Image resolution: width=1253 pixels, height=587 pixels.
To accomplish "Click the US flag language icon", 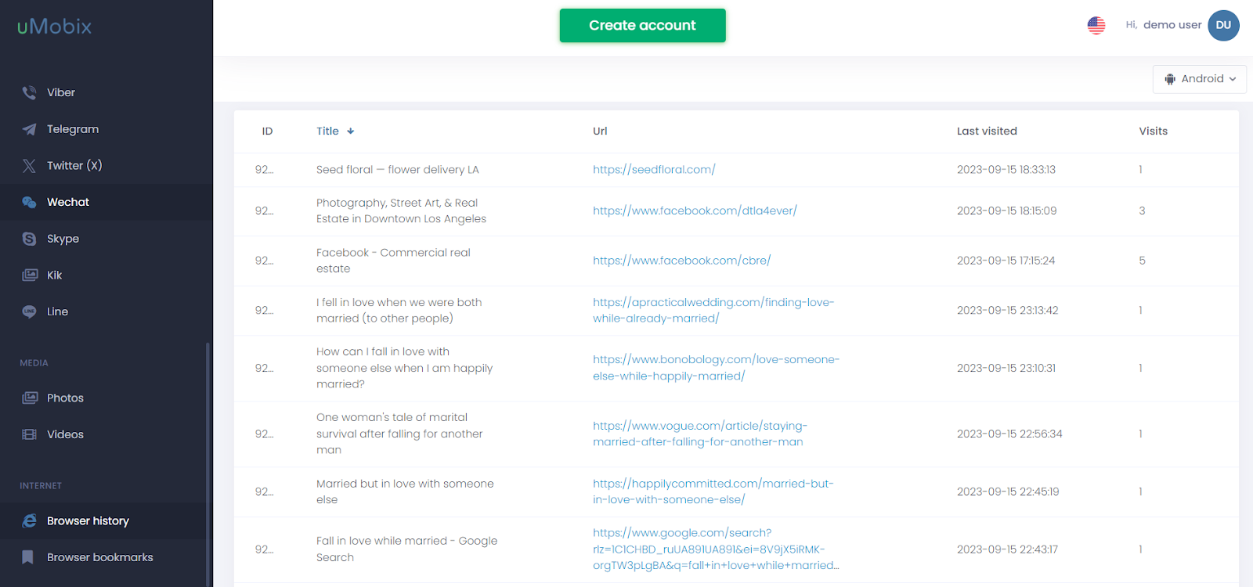I will pyautogui.click(x=1096, y=25).
